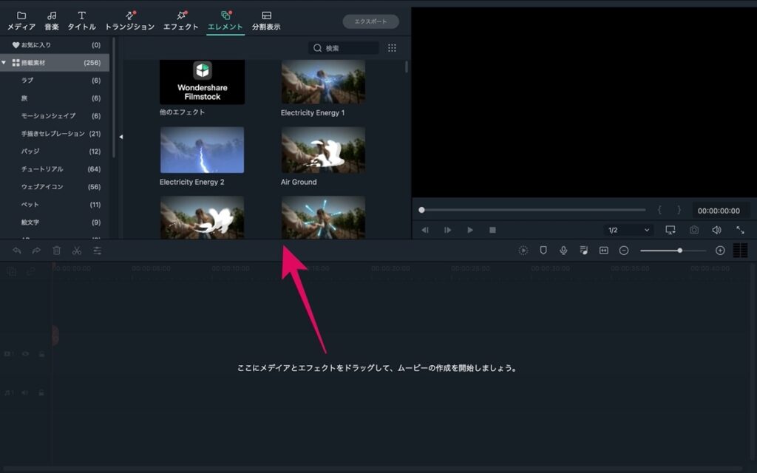Click the エクスポート (Export) button
Screen dimensions: 757x473
pos(371,21)
